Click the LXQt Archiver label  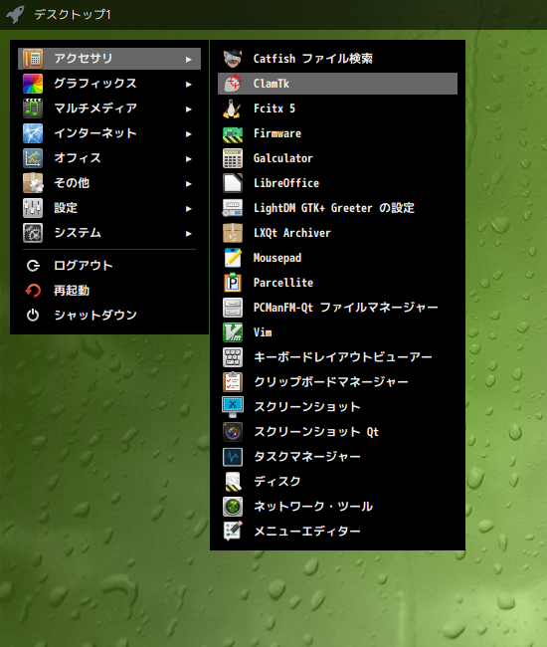[291, 233]
